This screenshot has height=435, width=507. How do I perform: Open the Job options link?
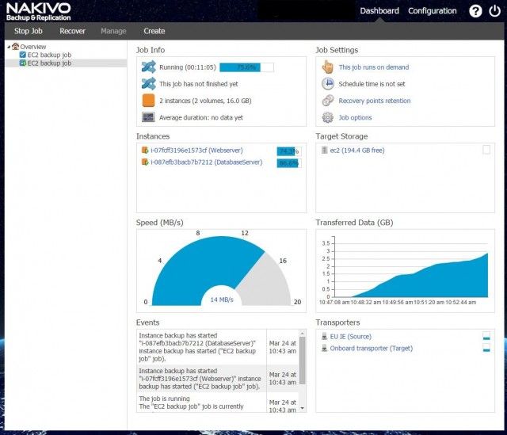click(355, 117)
